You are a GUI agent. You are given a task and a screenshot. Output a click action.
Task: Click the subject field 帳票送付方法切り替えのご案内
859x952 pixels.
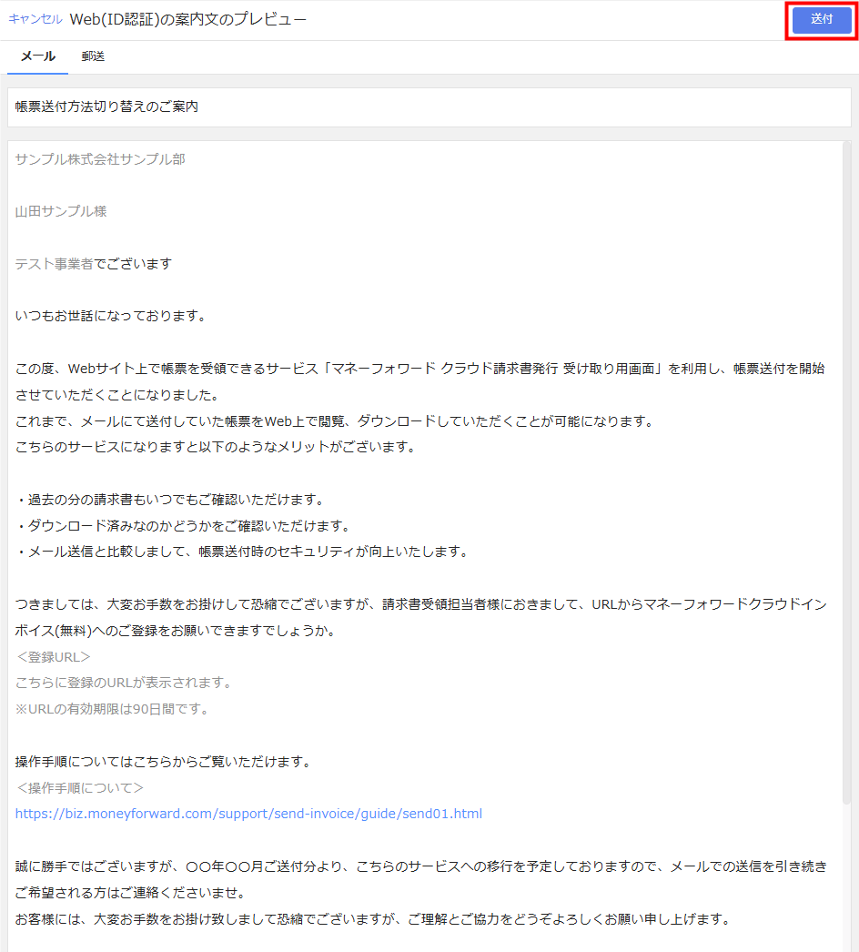[x=429, y=106]
